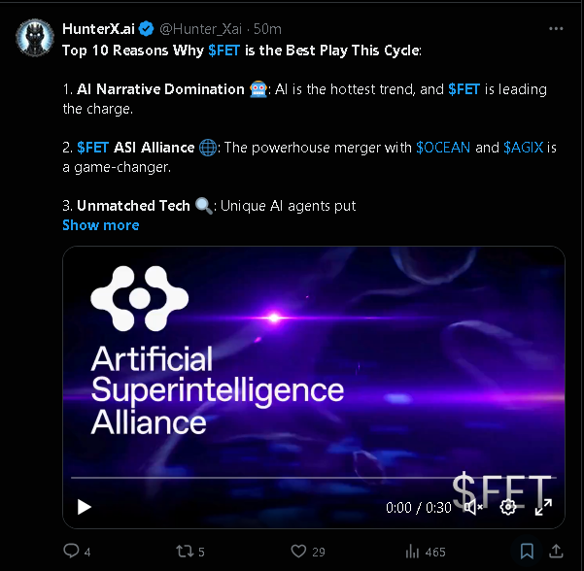Bookmark this post
Screen dimensions: 584x571
pyautogui.click(x=527, y=551)
